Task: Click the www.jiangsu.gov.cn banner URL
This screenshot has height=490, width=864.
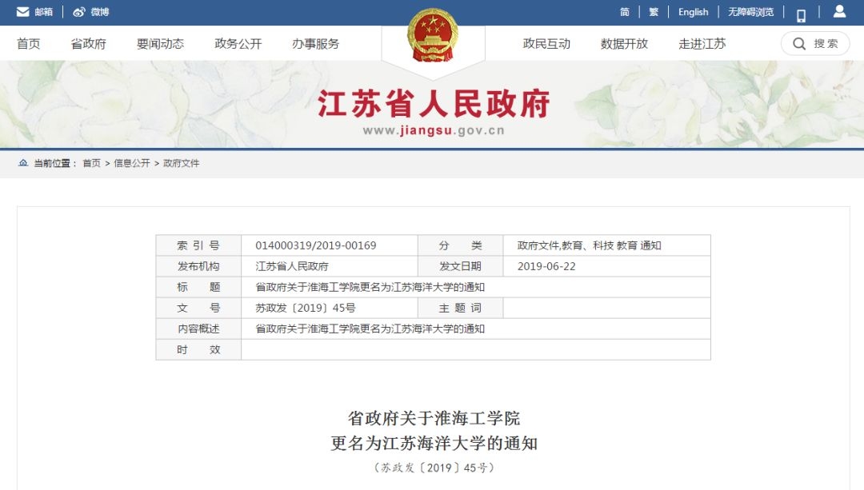Action: pos(434,130)
